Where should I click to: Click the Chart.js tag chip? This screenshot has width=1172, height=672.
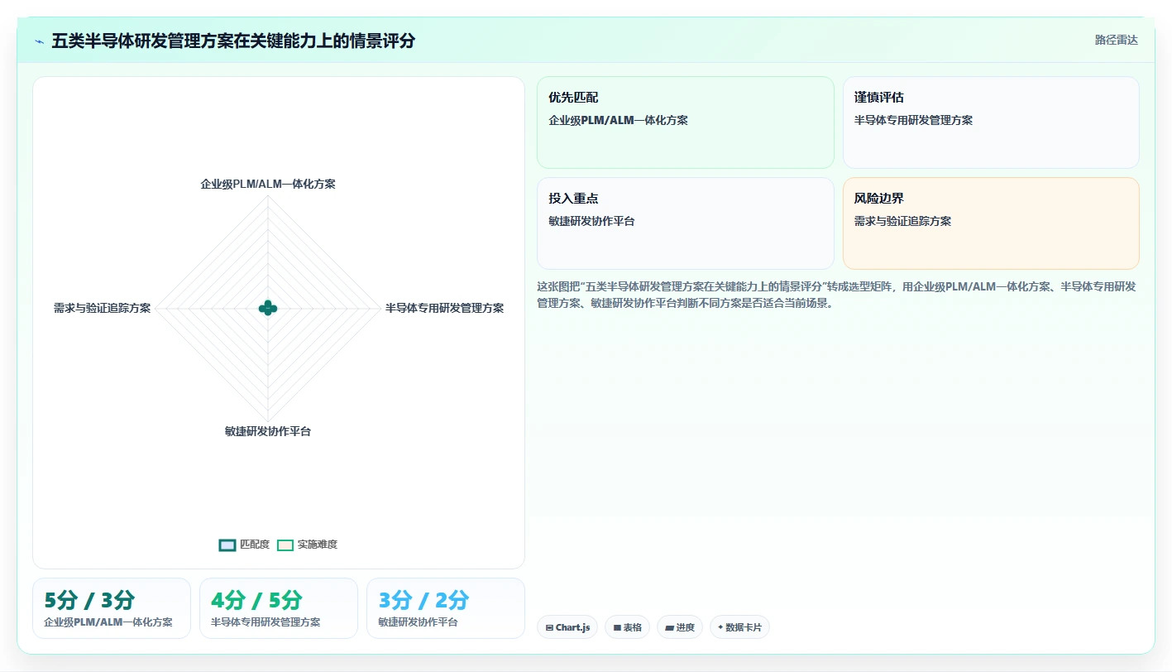567,627
